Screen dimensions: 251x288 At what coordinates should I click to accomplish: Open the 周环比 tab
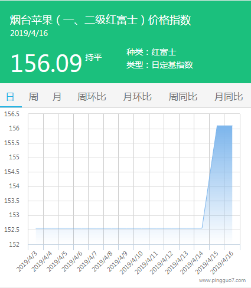pyautogui.click(x=92, y=97)
